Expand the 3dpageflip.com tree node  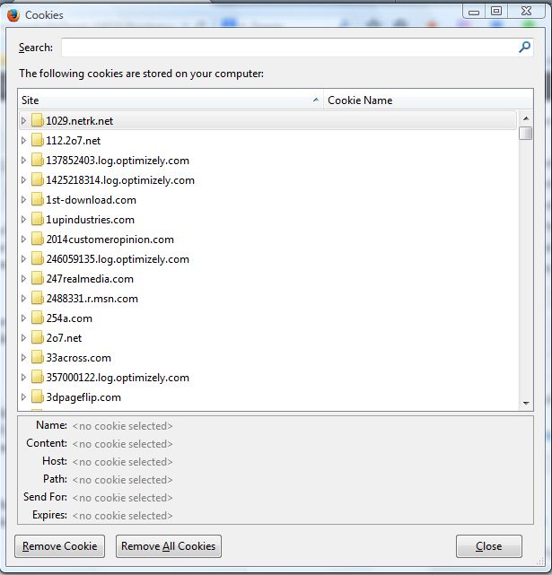pos(23,397)
